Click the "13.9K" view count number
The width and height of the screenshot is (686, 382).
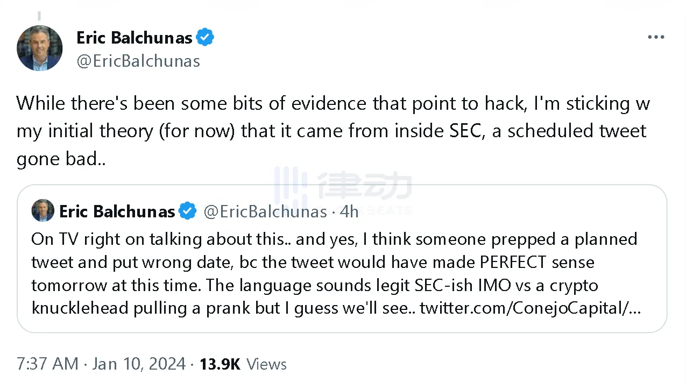220,364
